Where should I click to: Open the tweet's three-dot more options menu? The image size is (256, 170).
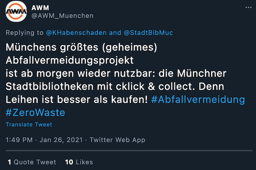point(248,8)
